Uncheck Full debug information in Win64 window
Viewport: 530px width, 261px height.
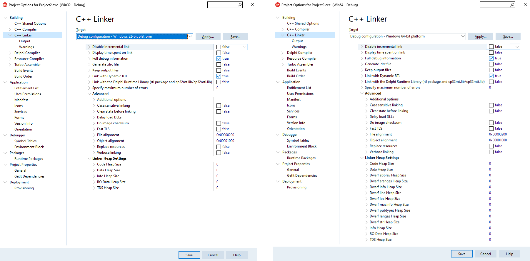coord(491,58)
